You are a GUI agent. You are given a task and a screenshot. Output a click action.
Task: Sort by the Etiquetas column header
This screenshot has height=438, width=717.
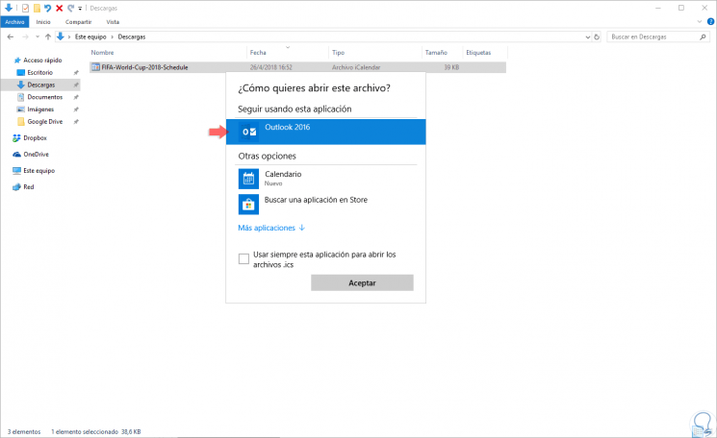(478, 53)
